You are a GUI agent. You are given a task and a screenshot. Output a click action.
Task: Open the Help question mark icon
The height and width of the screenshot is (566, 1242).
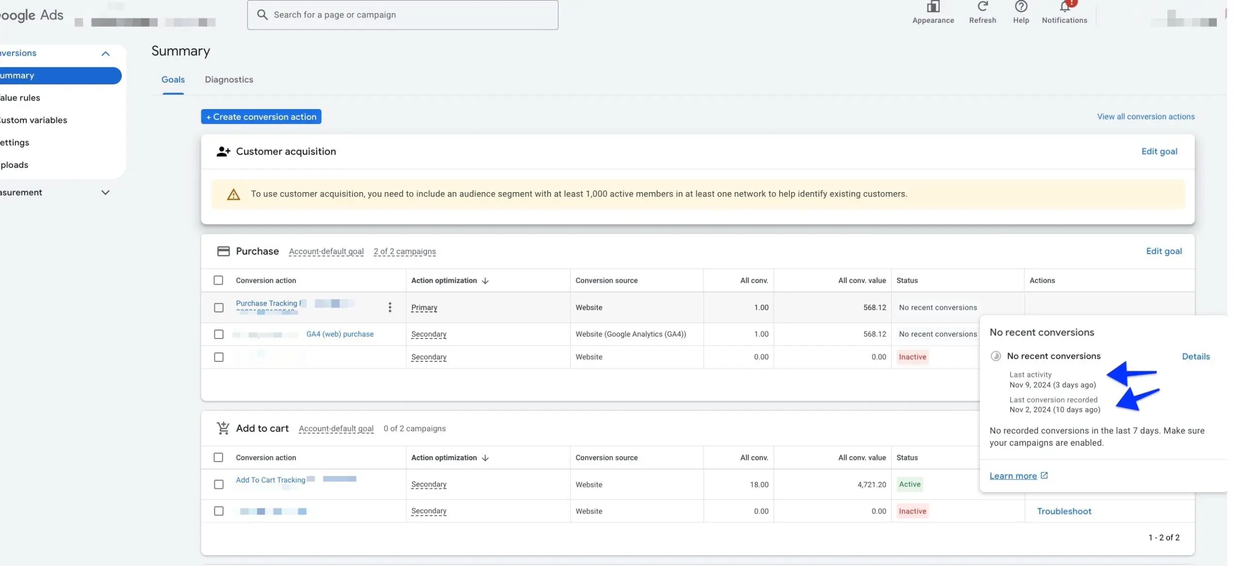(1021, 6)
